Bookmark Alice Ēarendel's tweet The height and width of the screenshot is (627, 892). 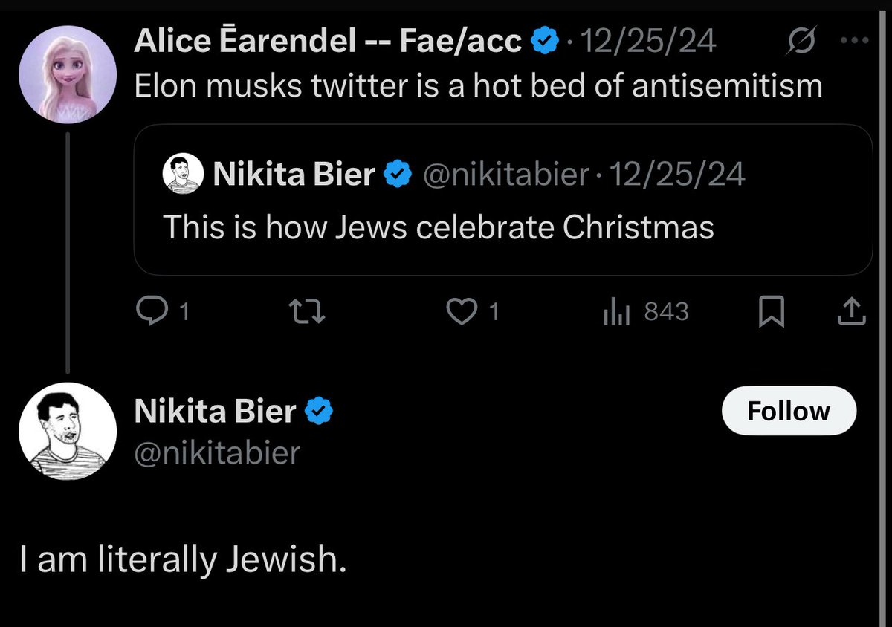(772, 313)
